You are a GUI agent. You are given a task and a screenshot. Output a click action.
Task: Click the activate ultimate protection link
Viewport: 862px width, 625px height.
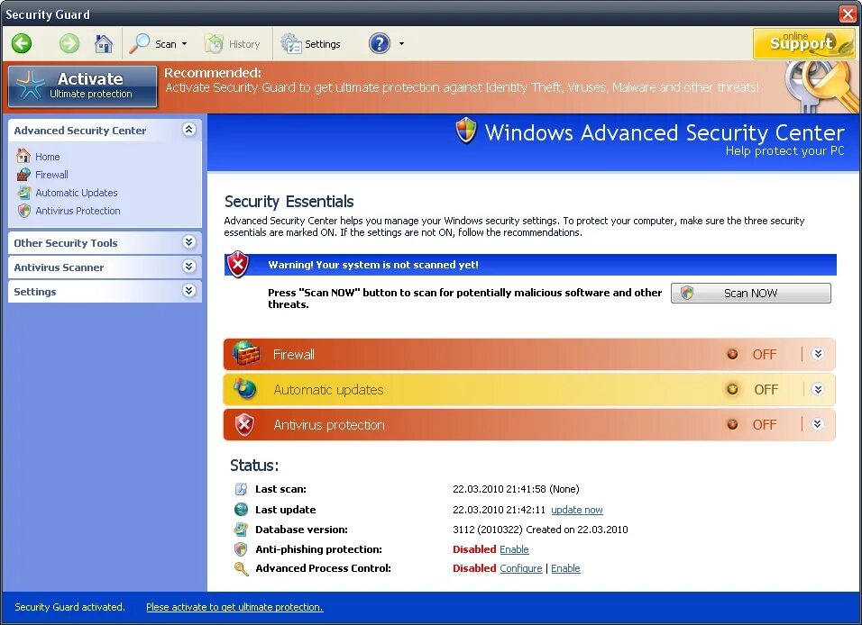234,607
